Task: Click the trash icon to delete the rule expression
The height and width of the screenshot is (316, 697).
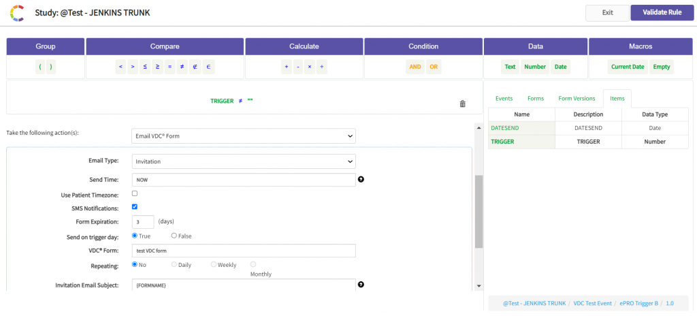Action: tap(463, 104)
